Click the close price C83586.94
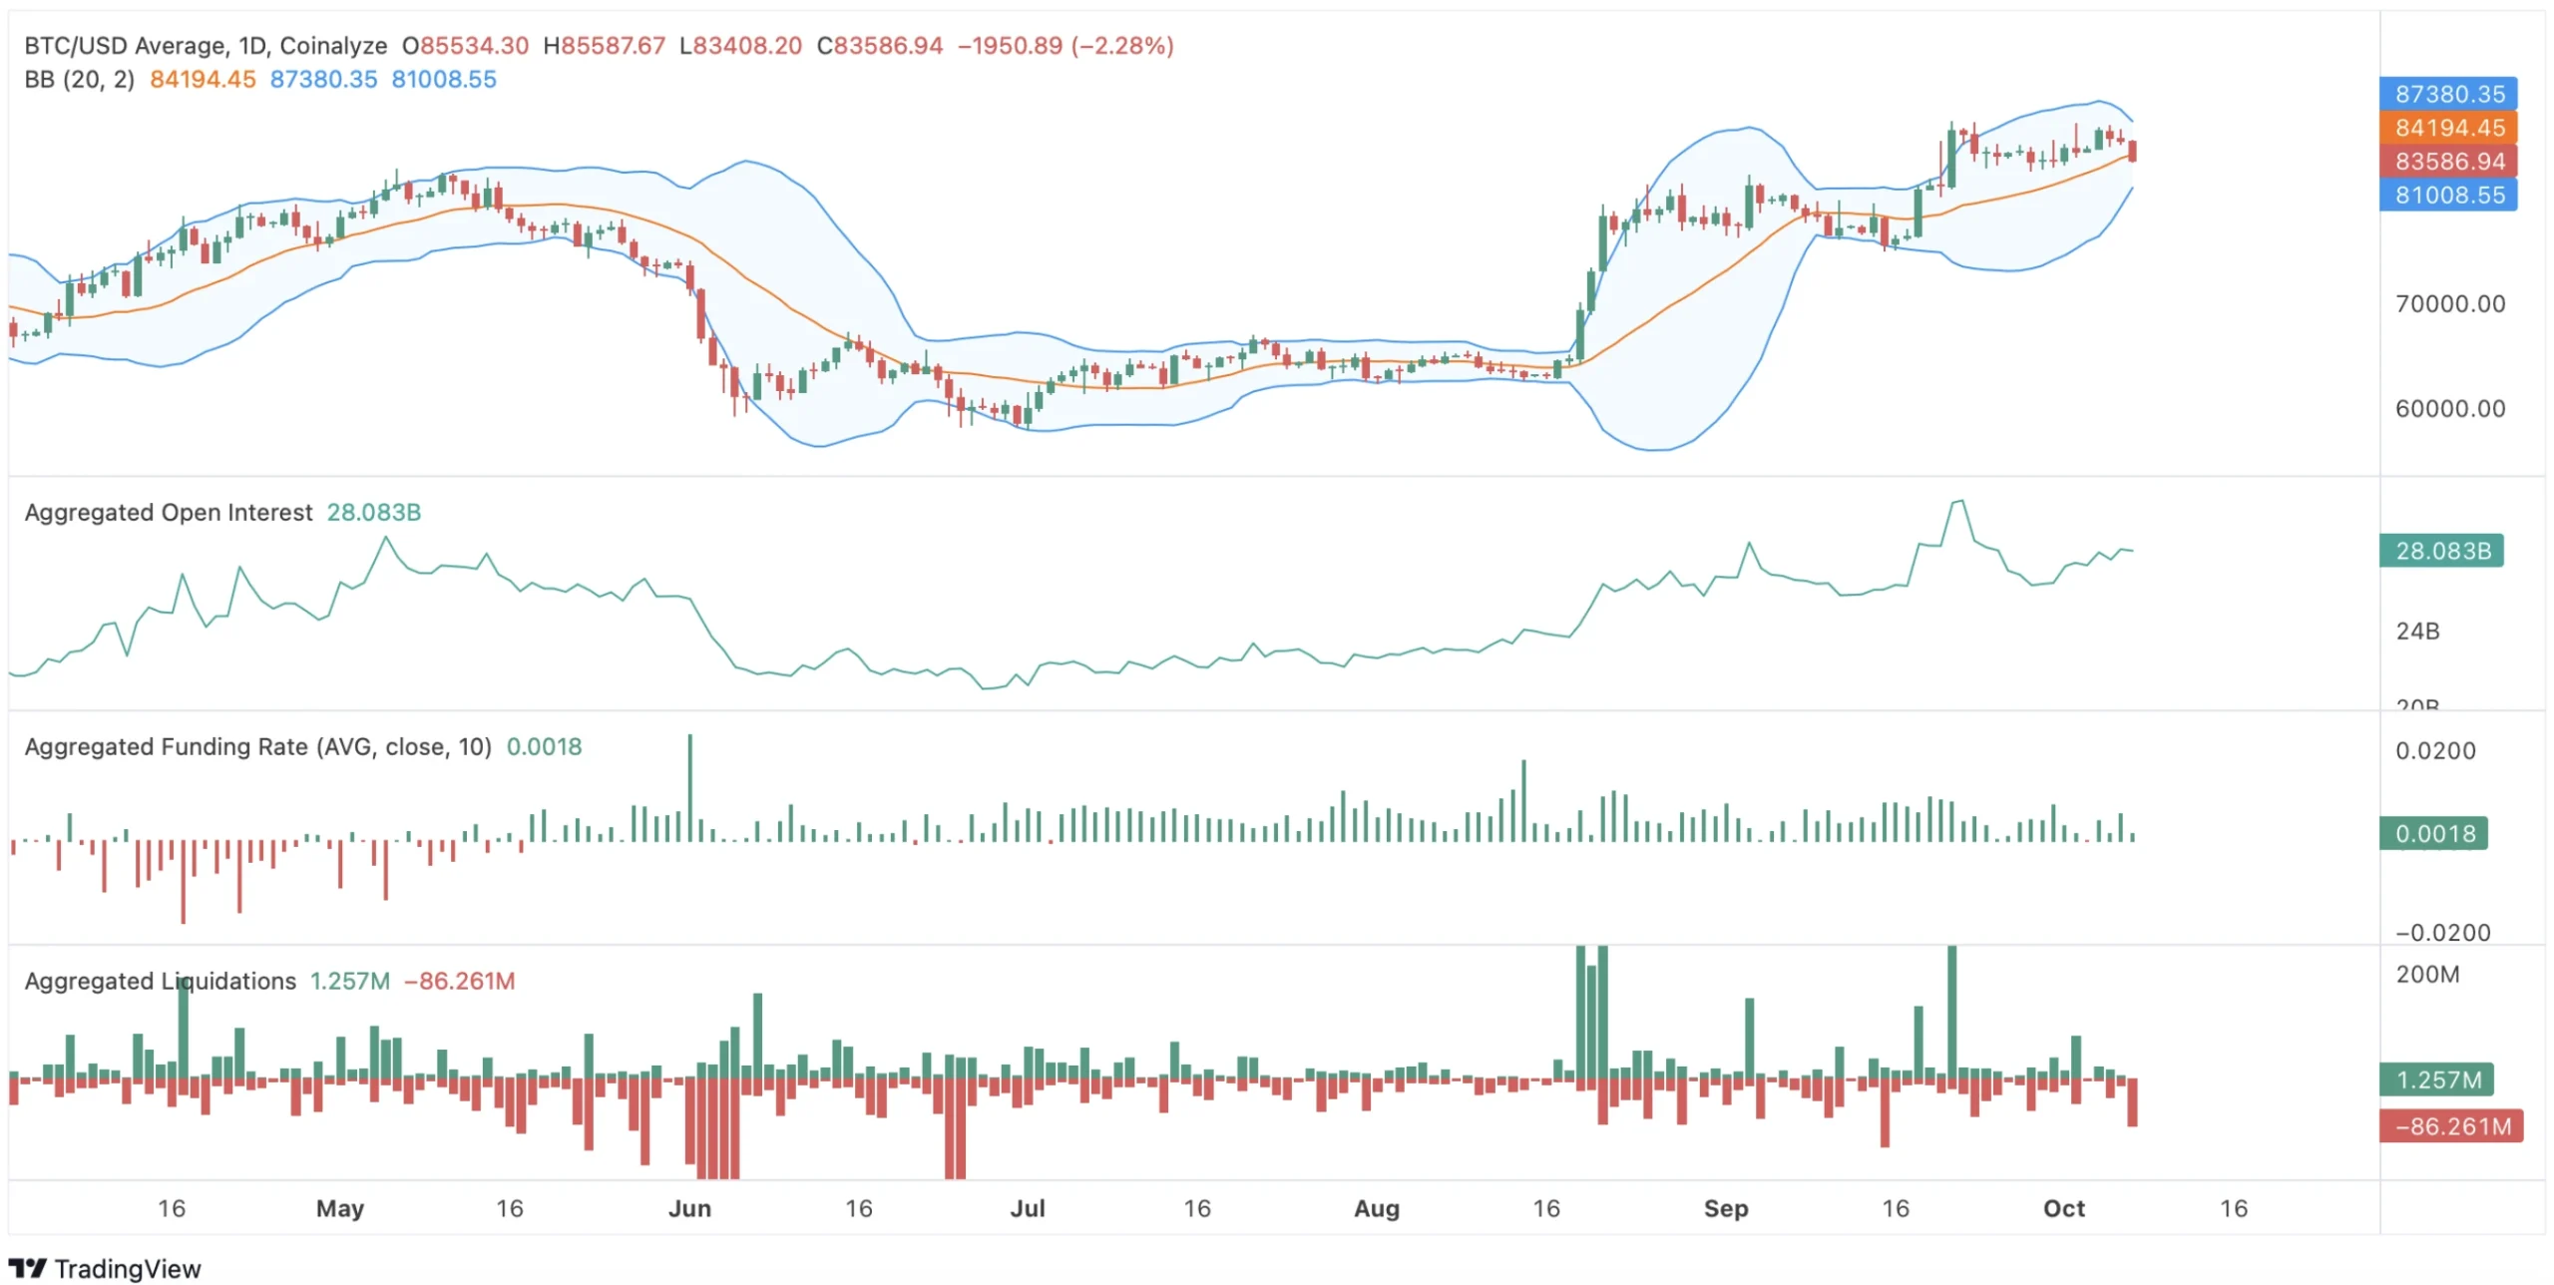Screen dimensions: 2554x1285 (879, 46)
